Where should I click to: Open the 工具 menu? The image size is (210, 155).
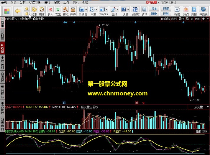click(66, 2)
